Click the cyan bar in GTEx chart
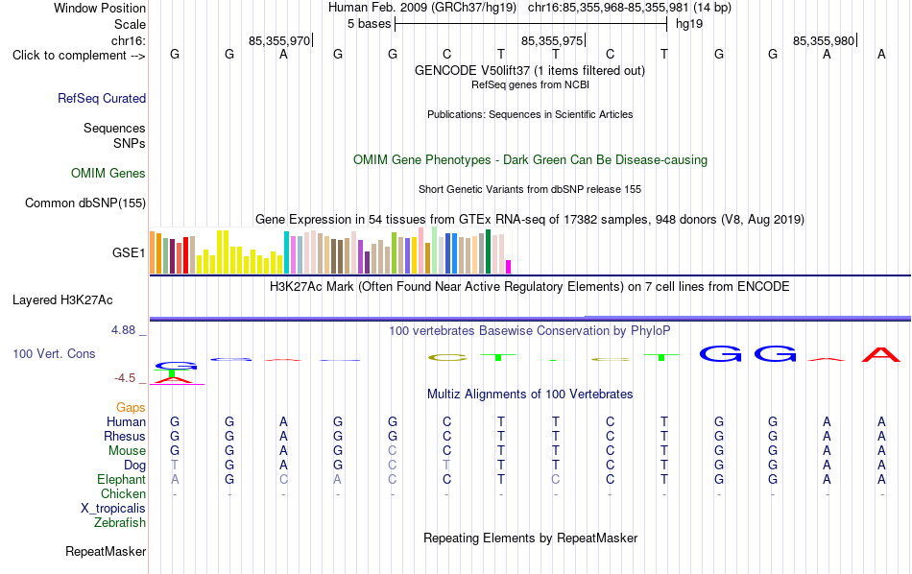Viewport: 912px width, 574px height. pyautogui.click(x=286, y=252)
